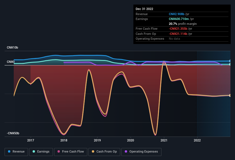The image size is (235, 160).
Task: Click the CN¥600.710m earnings value
Action: pos(179,19)
